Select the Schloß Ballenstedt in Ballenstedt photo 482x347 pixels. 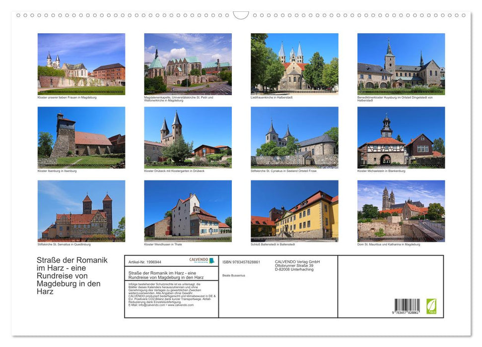pos(295,211)
